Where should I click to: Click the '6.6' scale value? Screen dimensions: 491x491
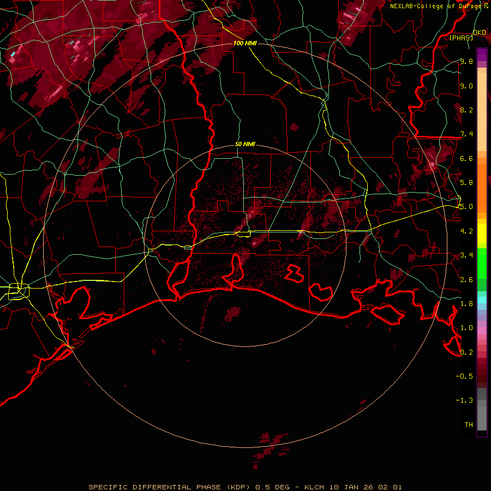[x=466, y=158]
